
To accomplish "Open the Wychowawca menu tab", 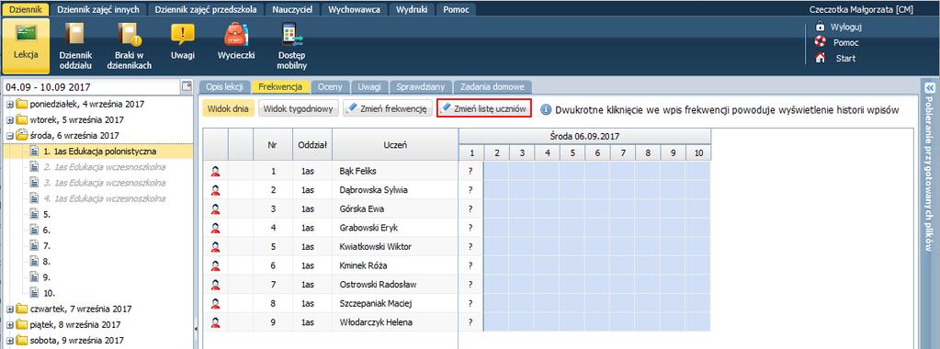I will (x=354, y=9).
